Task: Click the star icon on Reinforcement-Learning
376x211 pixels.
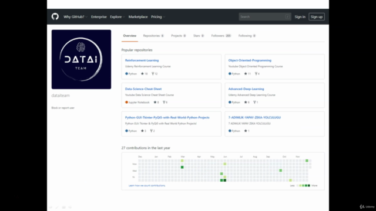Action: pos(142,74)
